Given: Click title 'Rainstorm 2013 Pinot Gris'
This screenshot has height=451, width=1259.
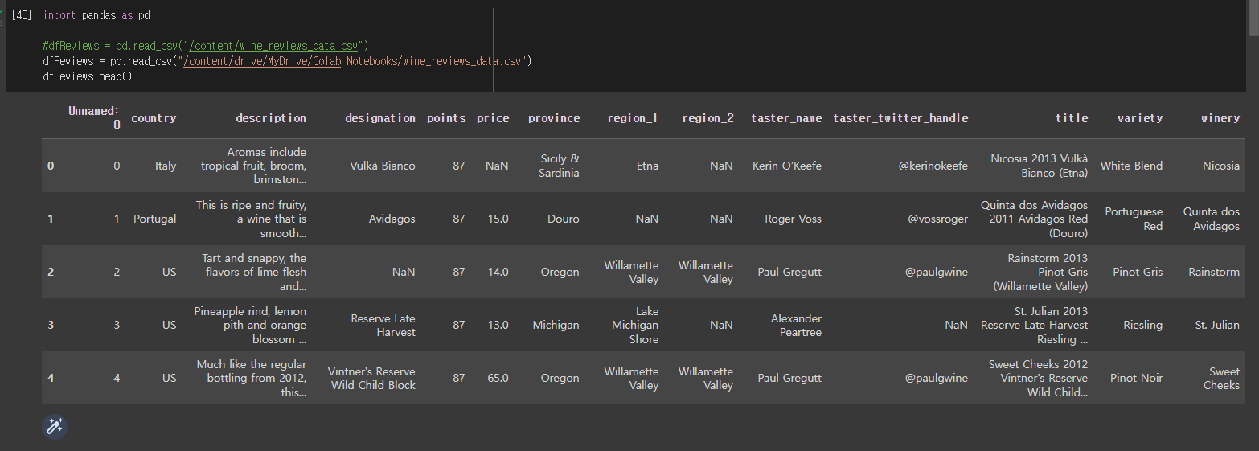Looking at the screenshot, I should (x=1040, y=272).
